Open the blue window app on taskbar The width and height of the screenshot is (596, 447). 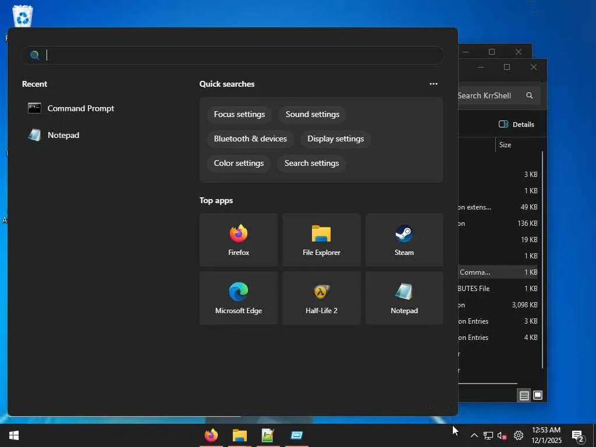click(x=296, y=435)
